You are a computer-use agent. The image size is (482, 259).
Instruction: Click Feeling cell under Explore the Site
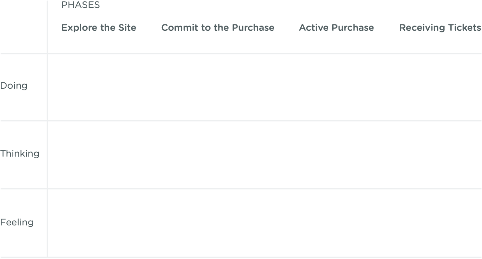click(x=98, y=223)
